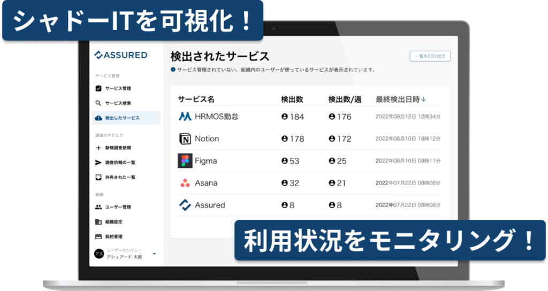548x291 pixels.
Task: Open the Figma service name
Action: 206,160
